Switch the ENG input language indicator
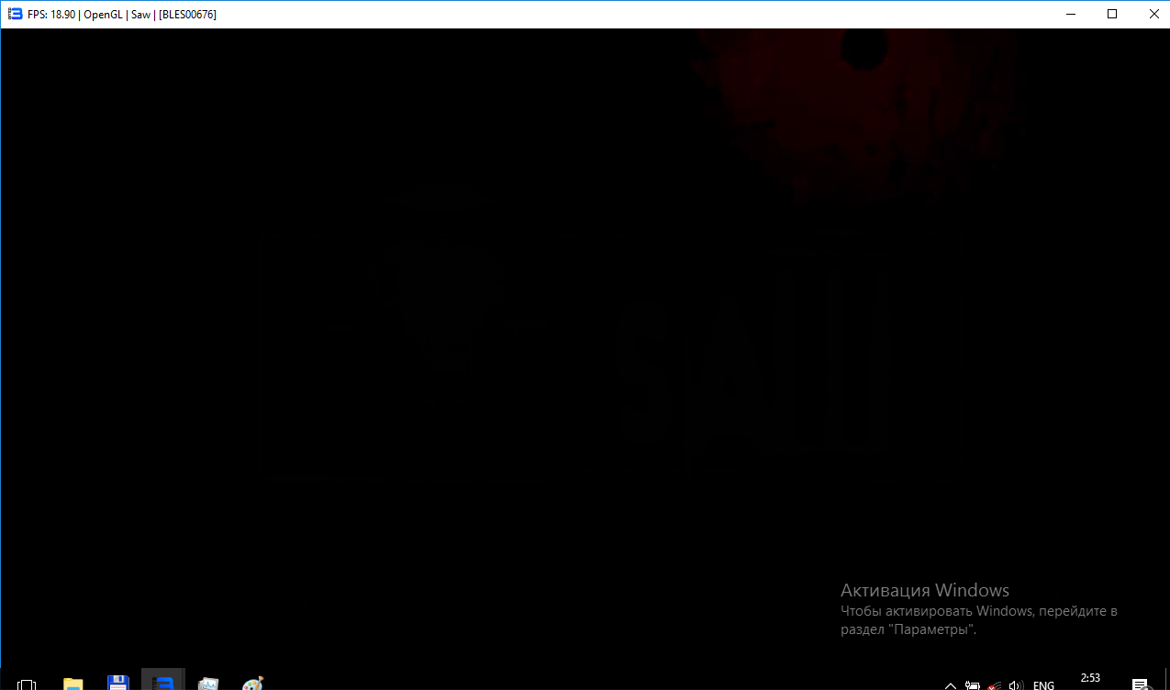The height and width of the screenshot is (690, 1170). point(1043,684)
